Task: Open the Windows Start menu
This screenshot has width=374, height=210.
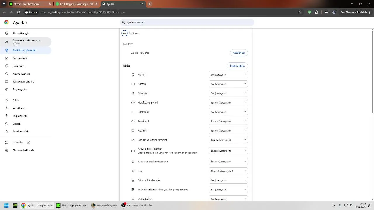Action: tap(6, 205)
